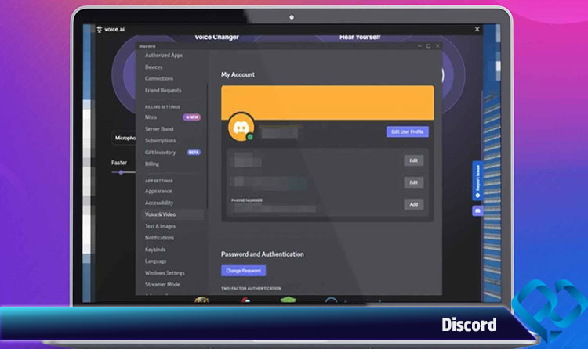This screenshot has height=349, width=588.
Task: Open Friend Requests settings
Action: [163, 90]
